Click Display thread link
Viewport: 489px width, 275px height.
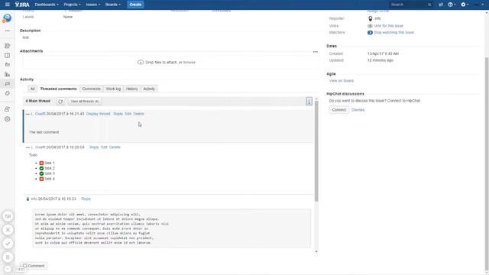[x=99, y=114]
